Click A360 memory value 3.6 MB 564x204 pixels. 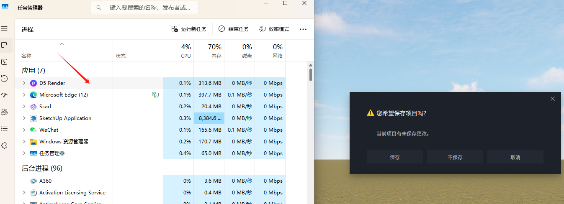click(x=213, y=181)
